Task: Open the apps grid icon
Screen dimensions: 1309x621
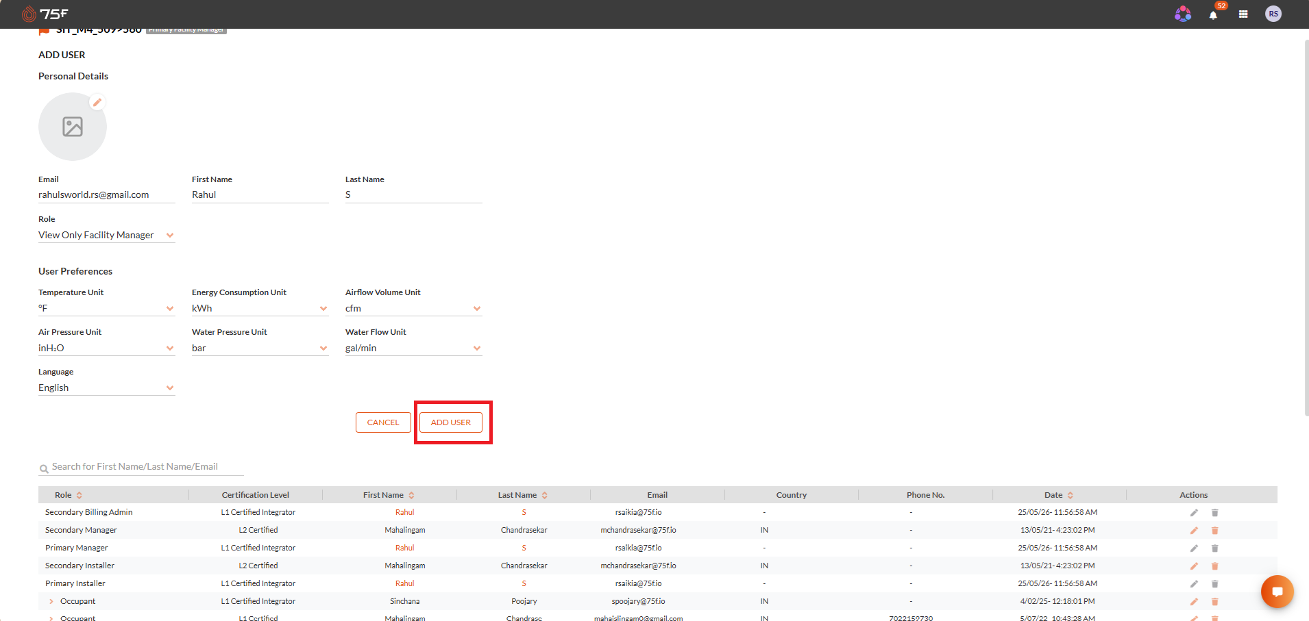Action: pyautogui.click(x=1243, y=14)
